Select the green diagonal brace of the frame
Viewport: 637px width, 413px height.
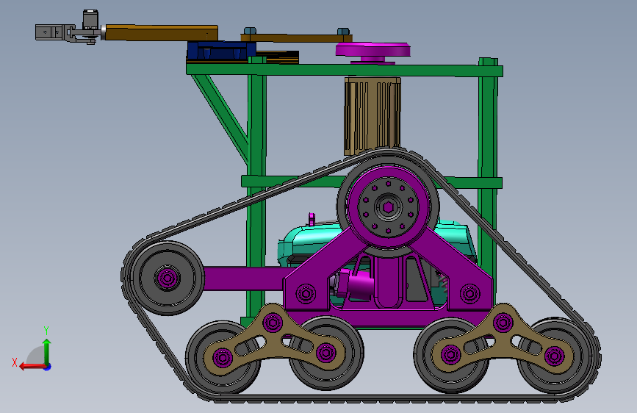pos(220,118)
